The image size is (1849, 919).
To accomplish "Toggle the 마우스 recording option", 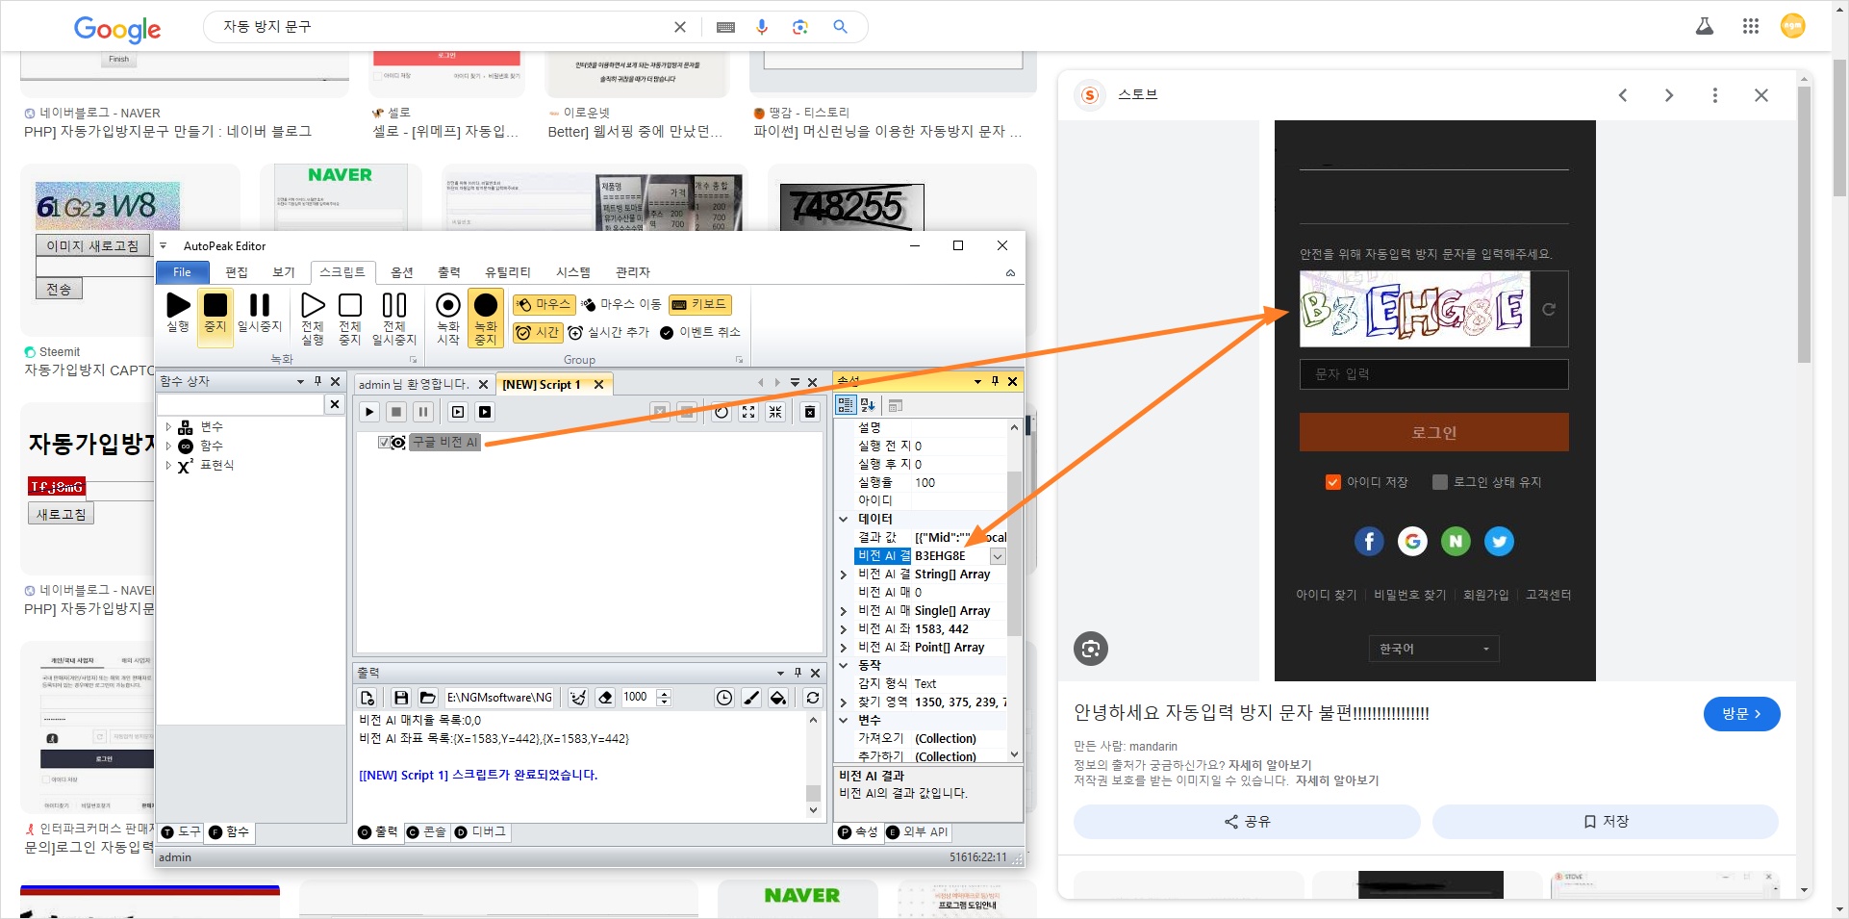I will (544, 304).
